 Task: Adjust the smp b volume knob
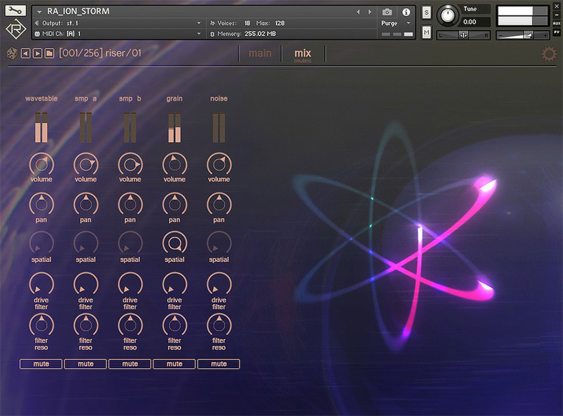point(130,165)
